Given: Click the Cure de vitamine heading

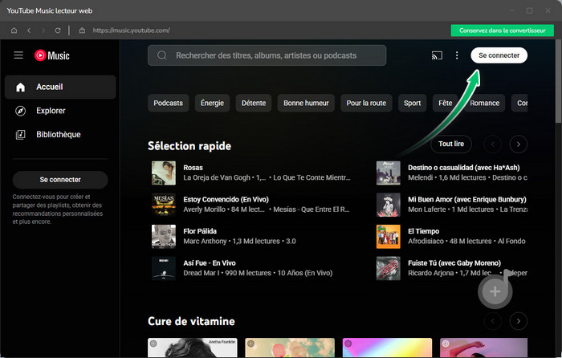Looking at the screenshot, I should click(x=191, y=321).
